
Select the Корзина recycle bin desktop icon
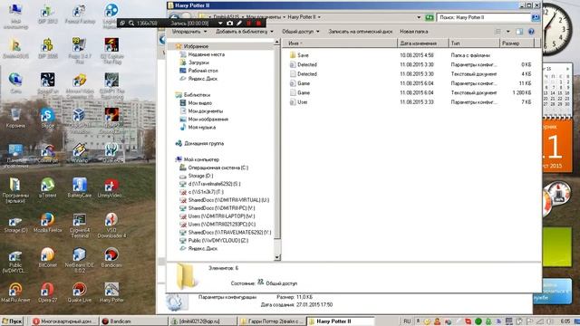point(15,119)
